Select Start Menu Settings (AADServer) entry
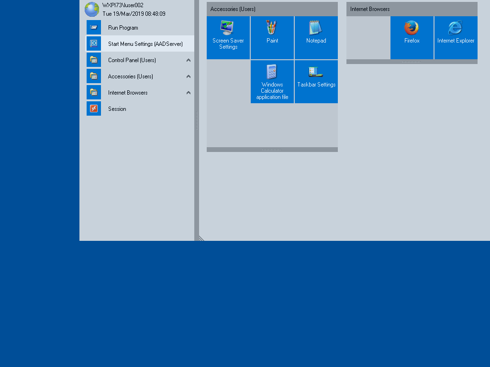The image size is (490, 367). point(145,44)
